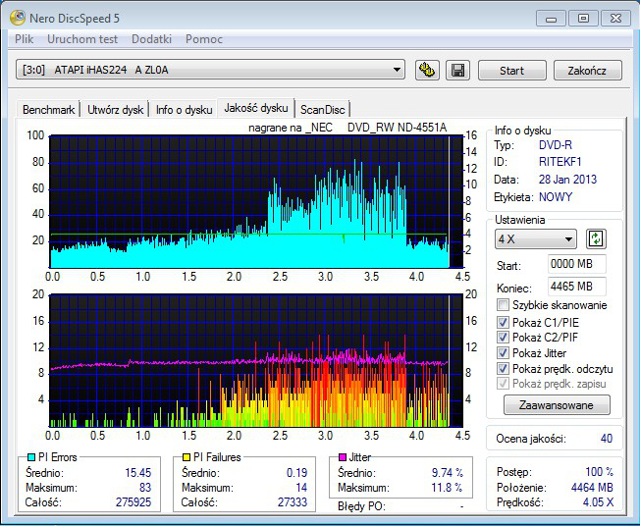
Task: Open the ATAPI iHAS224 drive dropdown
Action: 210,70
